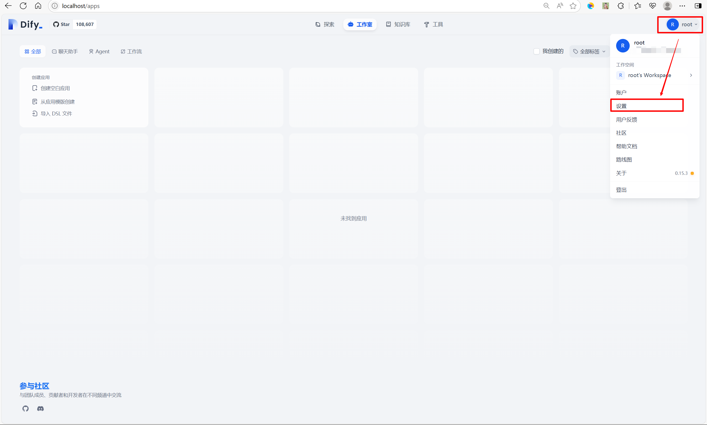Click the GitHub icon in community footer
The height and width of the screenshot is (425, 707).
[x=25, y=408]
